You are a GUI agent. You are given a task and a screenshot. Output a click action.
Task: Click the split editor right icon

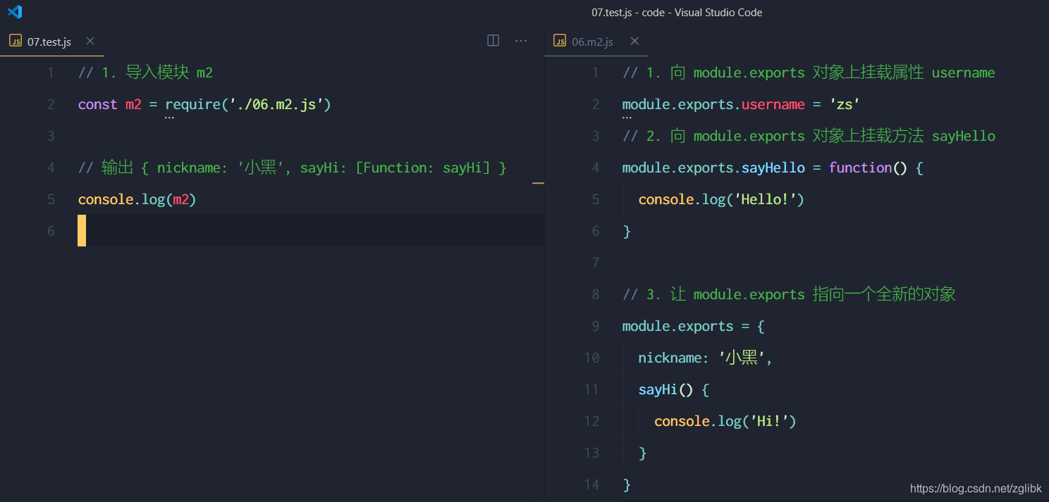pyautogui.click(x=493, y=41)
